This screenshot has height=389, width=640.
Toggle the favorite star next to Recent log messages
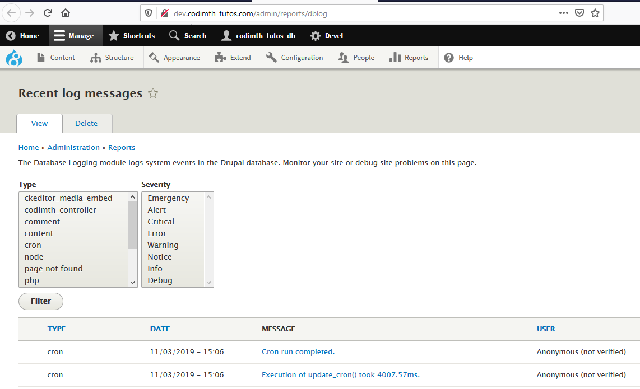click(x=152, y=93)
